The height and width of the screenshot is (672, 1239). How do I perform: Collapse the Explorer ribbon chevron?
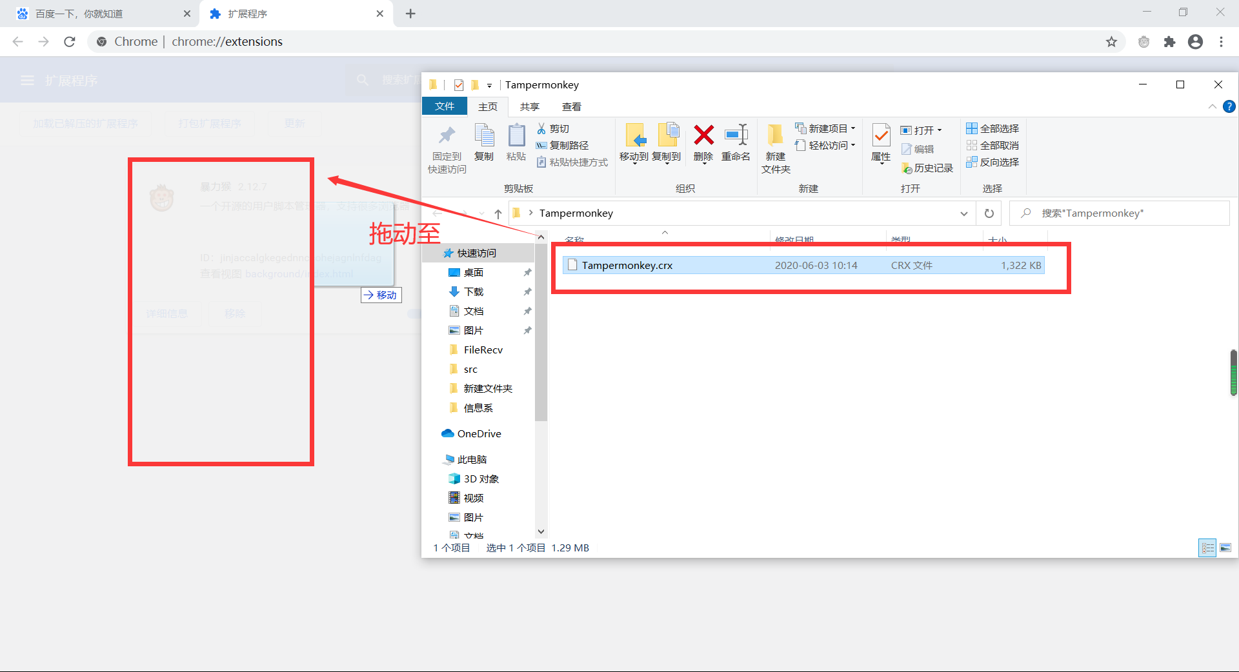tap(1212, 106)
